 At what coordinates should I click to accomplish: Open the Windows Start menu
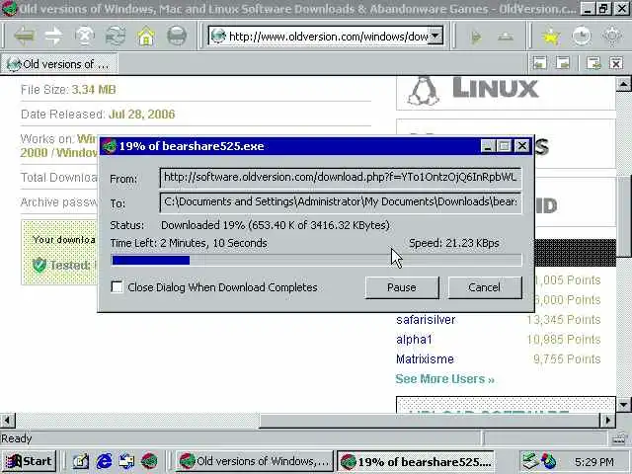point(29,461)
